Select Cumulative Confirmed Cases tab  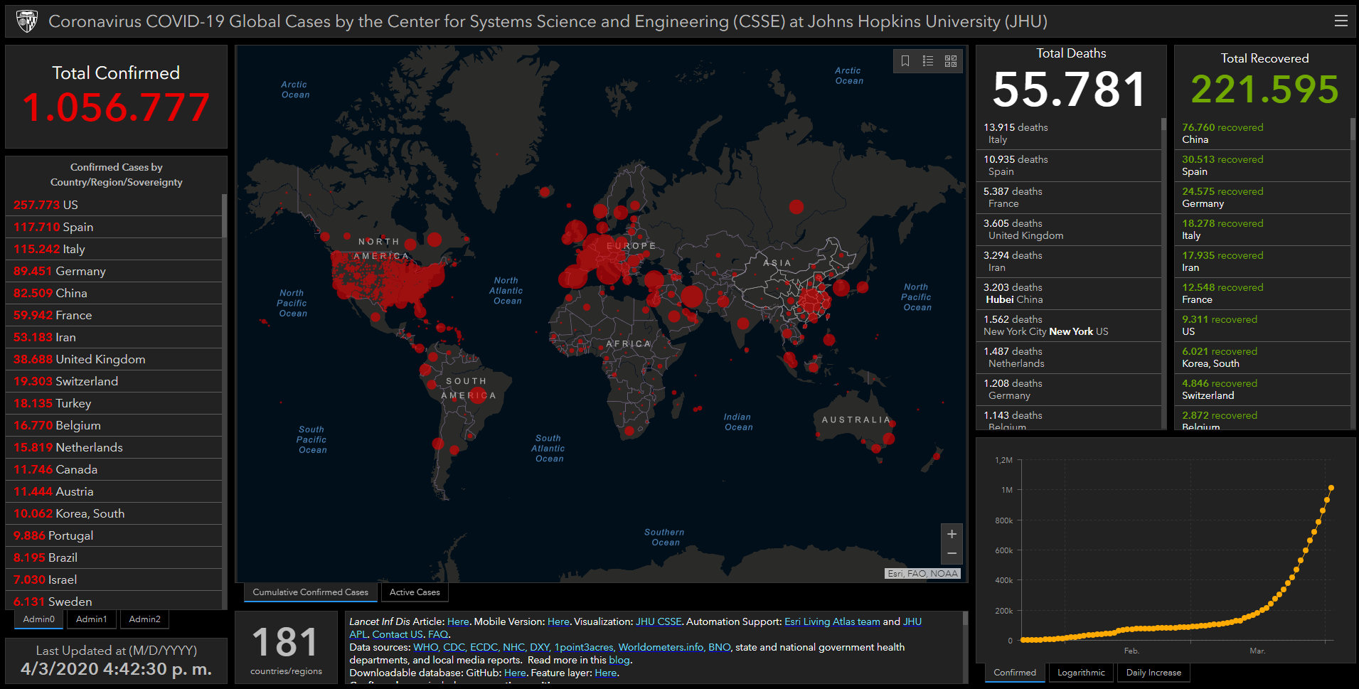point(310,592)
